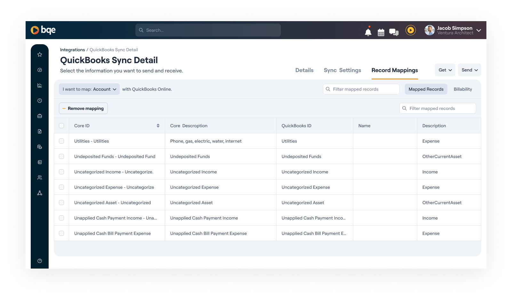Image resolution: width=512 pixels, height=299 pixels.
Task: Open the calendar icon in the top bar
Action: [381, 32]
